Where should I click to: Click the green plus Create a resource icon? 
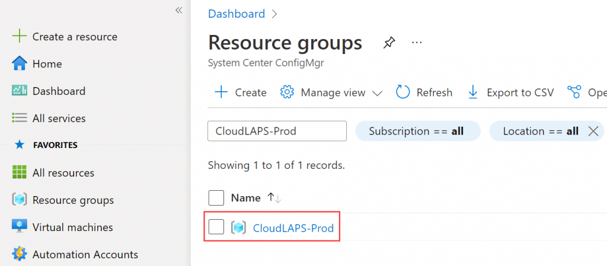pos(20,37)
